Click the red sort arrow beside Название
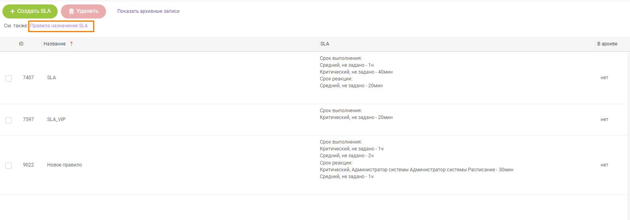The height and width of the screenshot is (220, 630). [x=71, y=44]
